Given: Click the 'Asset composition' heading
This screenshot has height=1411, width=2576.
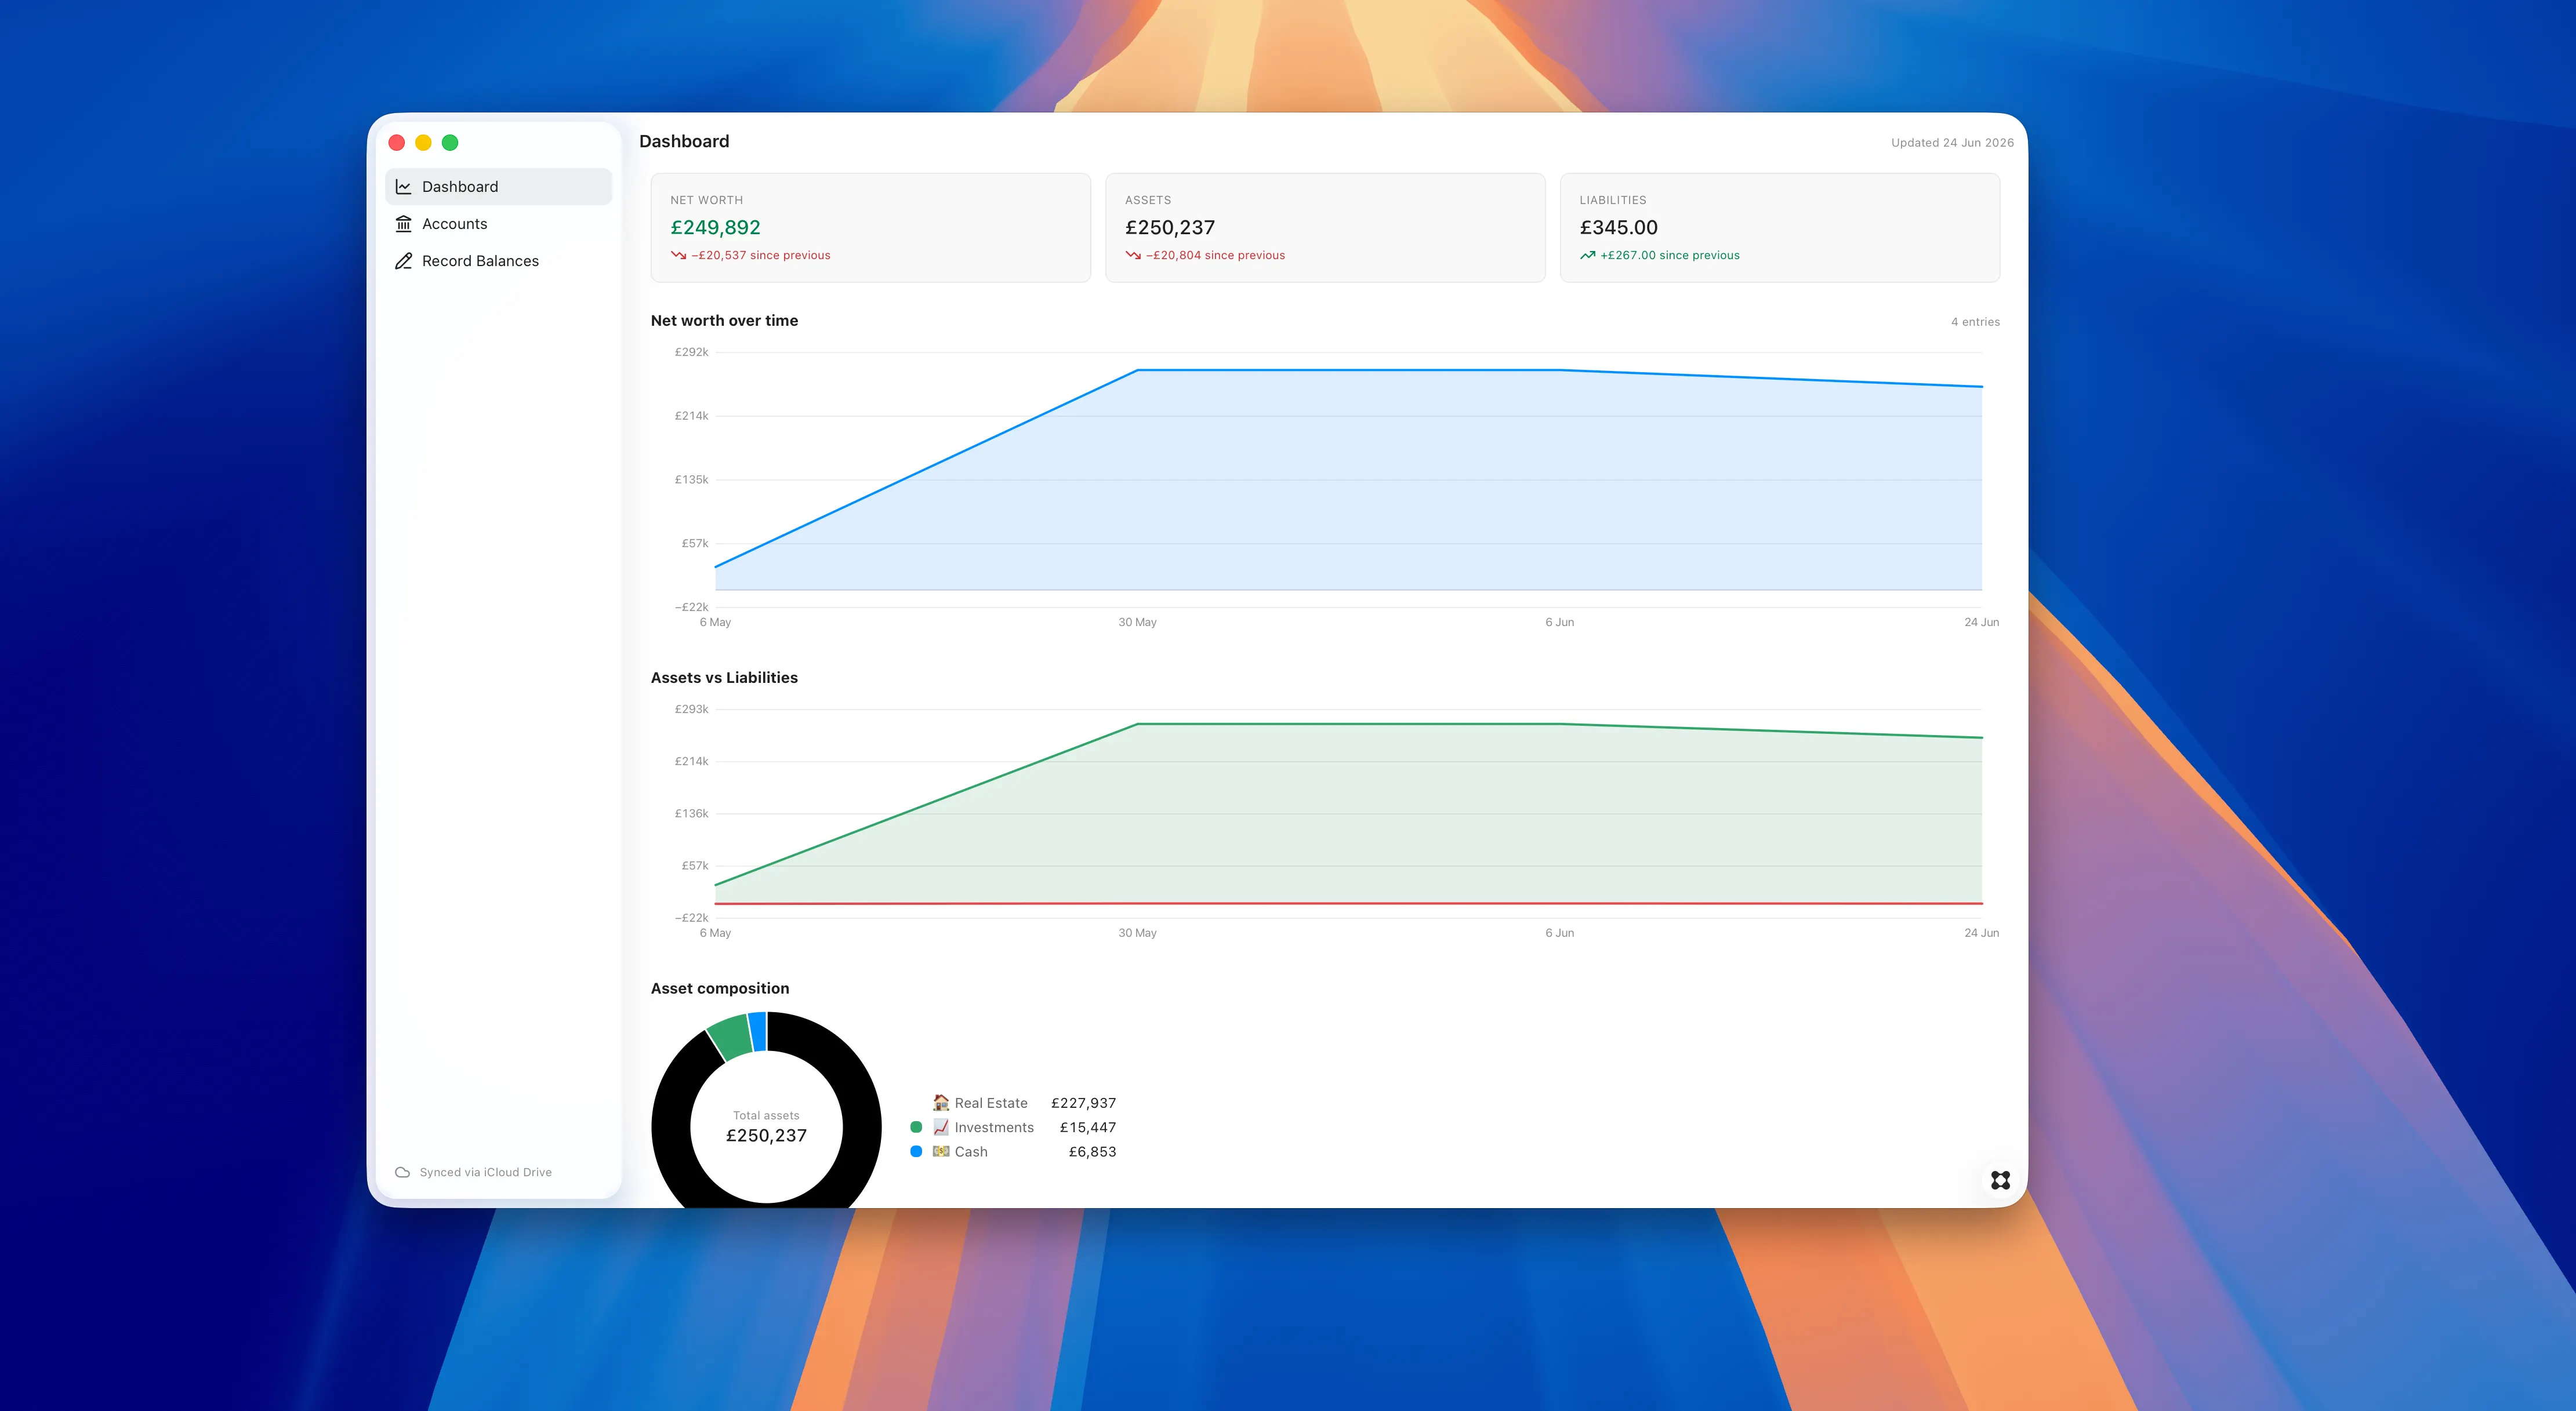Looking at the screenshot, I should [x=720, y=988].
